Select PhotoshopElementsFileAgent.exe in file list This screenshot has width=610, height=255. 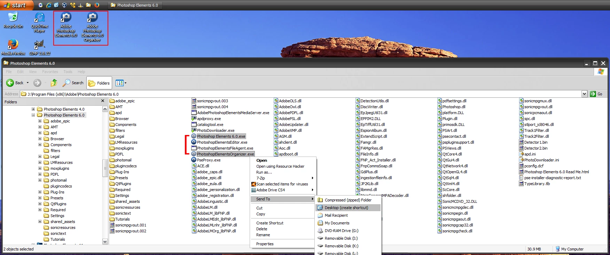[223, 148]
